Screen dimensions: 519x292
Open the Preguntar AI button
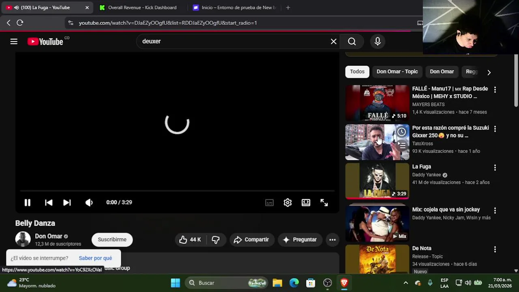click(x=300, y=240)
